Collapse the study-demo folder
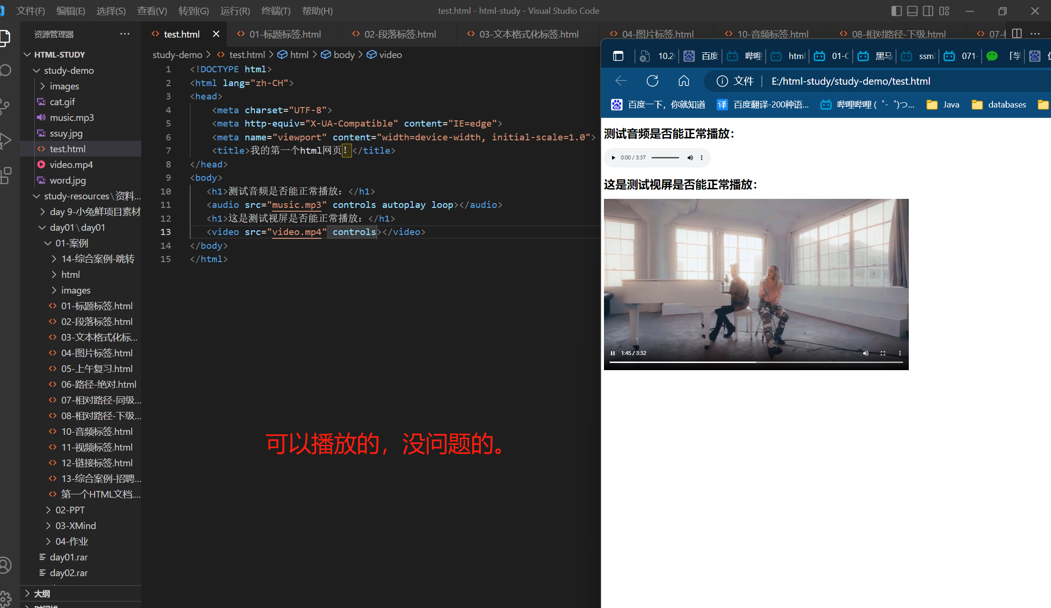Image resolution: width=1051 pixels, height=608 pixels. [x=68, y=70]
